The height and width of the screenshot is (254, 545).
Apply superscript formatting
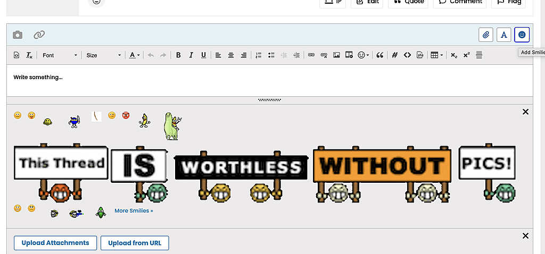(x=466, y=55)
